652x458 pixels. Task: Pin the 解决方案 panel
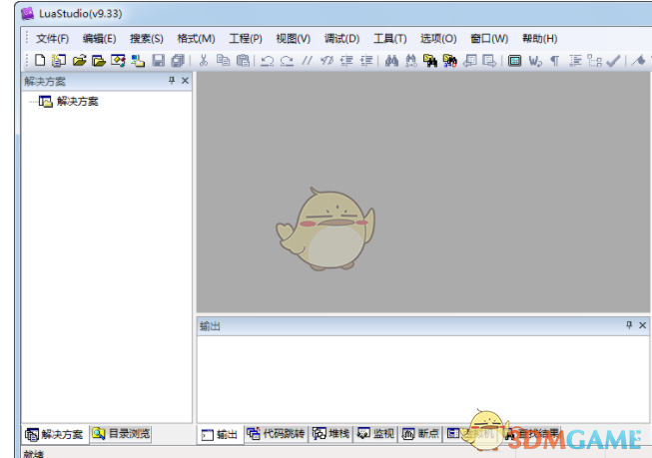172,80
